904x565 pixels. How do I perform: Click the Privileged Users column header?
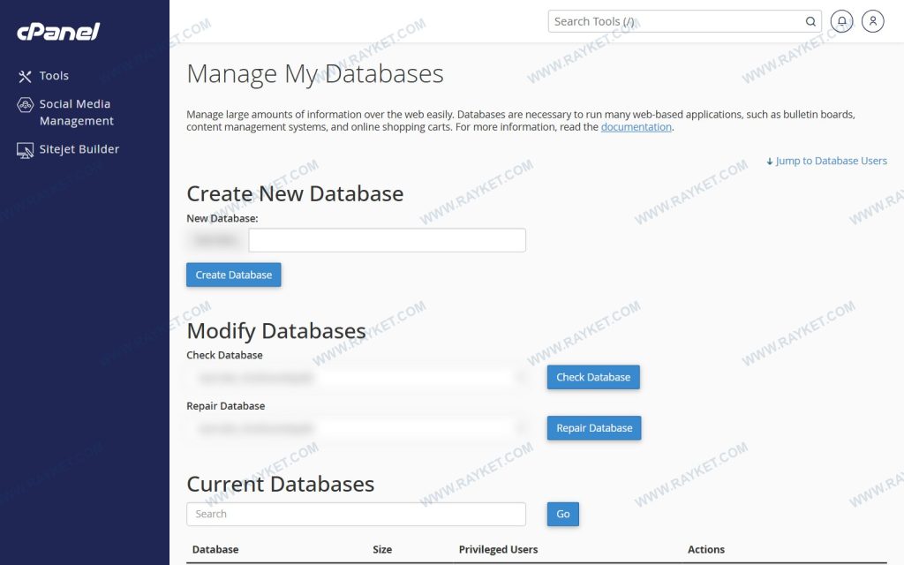coord(498,549)
